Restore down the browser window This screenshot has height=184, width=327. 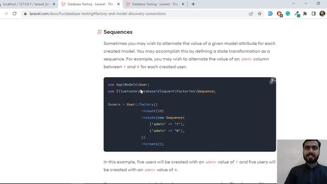(318, 4)
